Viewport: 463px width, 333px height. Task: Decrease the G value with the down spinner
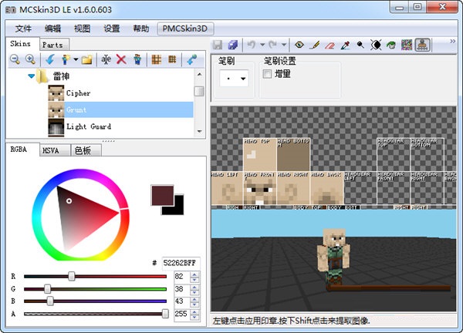tap(194, 292)
